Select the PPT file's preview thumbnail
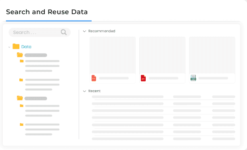 (113, 55)
